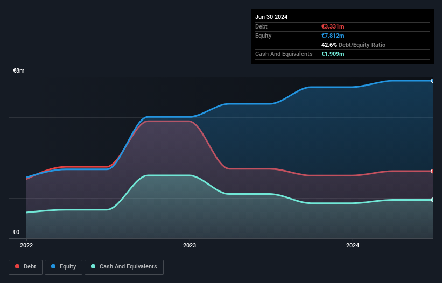The width and height of the screenshot is (442, 283).
Task: Click the 2024 x-axis label
Action: tap(353, 245)
